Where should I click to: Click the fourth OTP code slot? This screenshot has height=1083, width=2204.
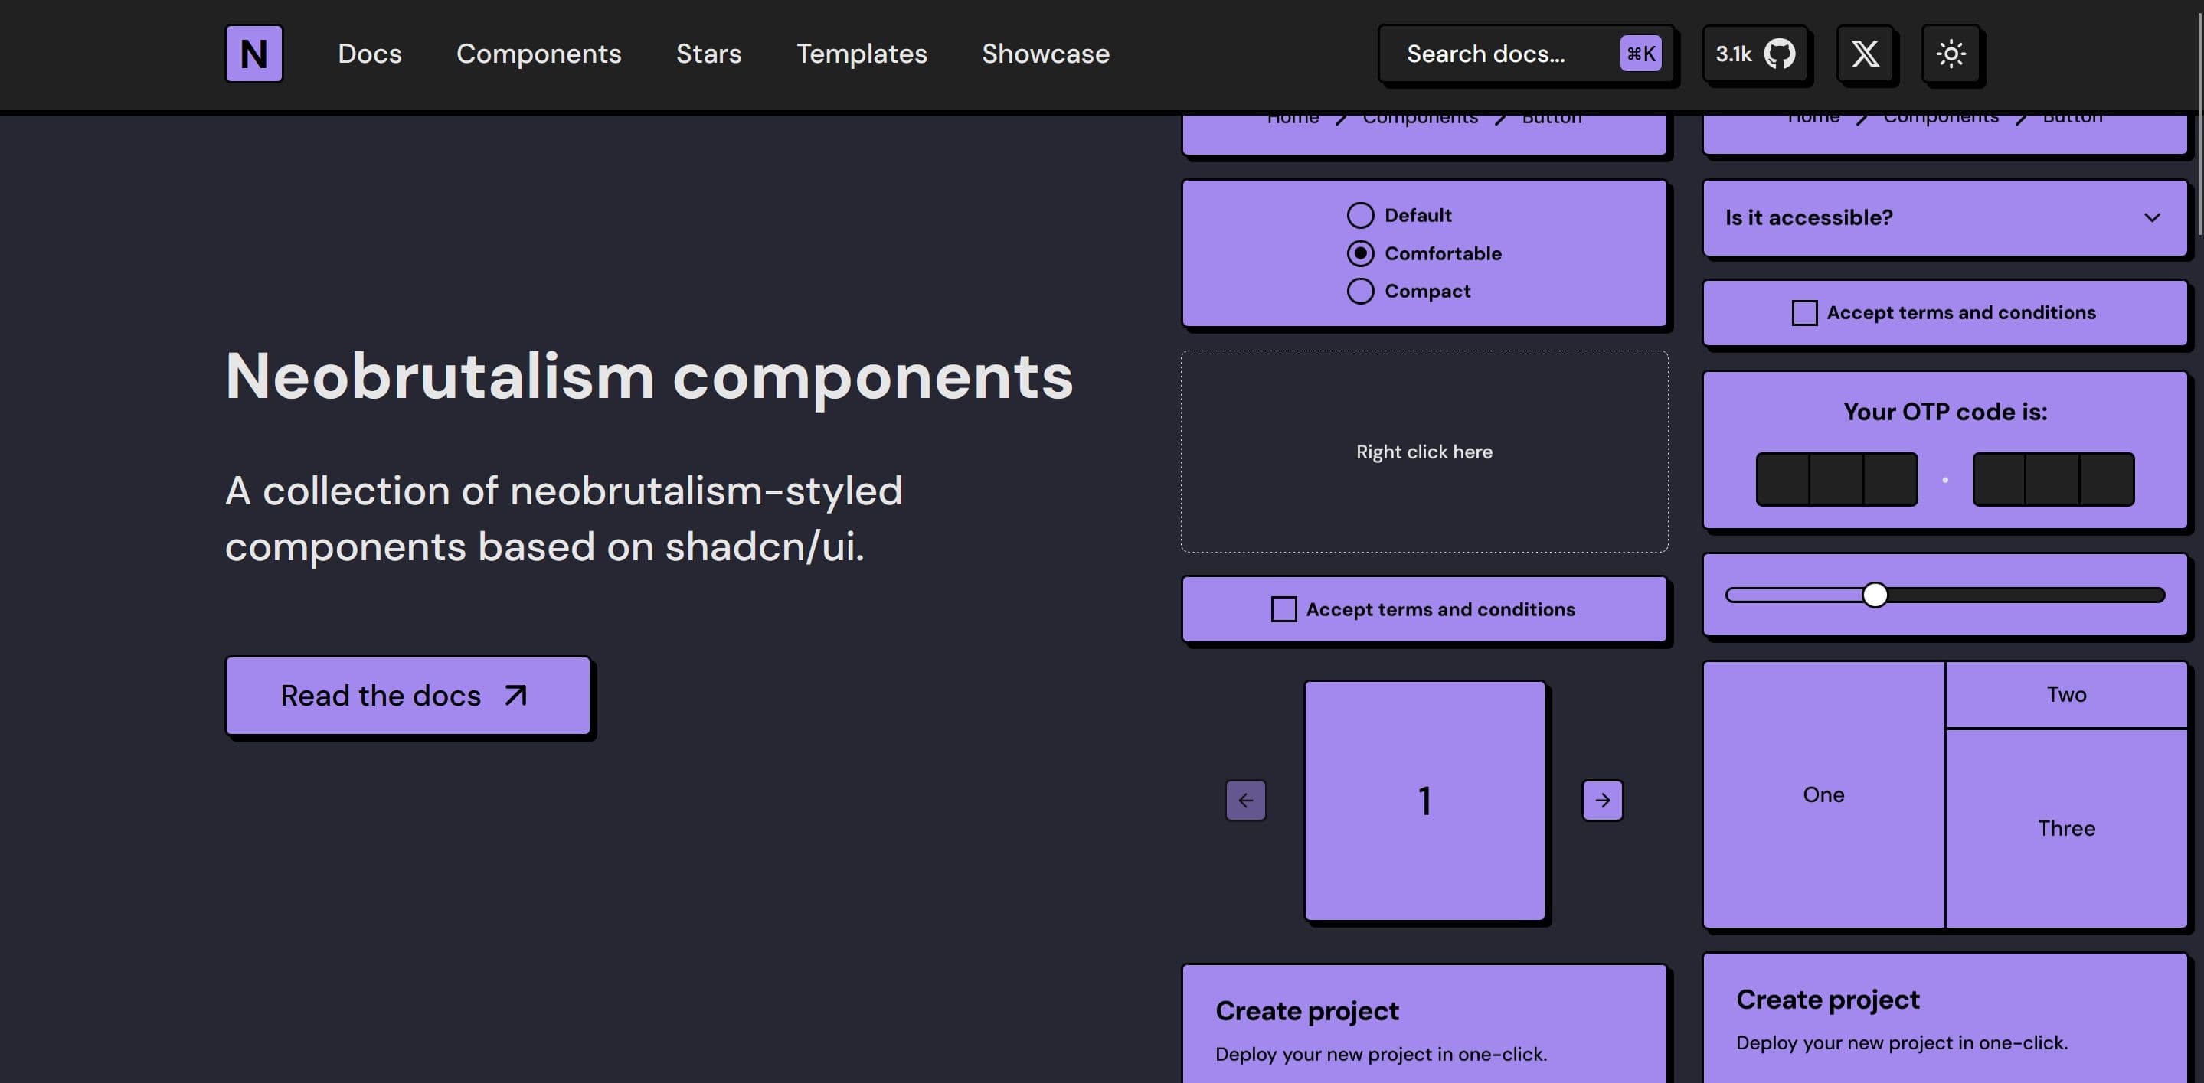1999,480
